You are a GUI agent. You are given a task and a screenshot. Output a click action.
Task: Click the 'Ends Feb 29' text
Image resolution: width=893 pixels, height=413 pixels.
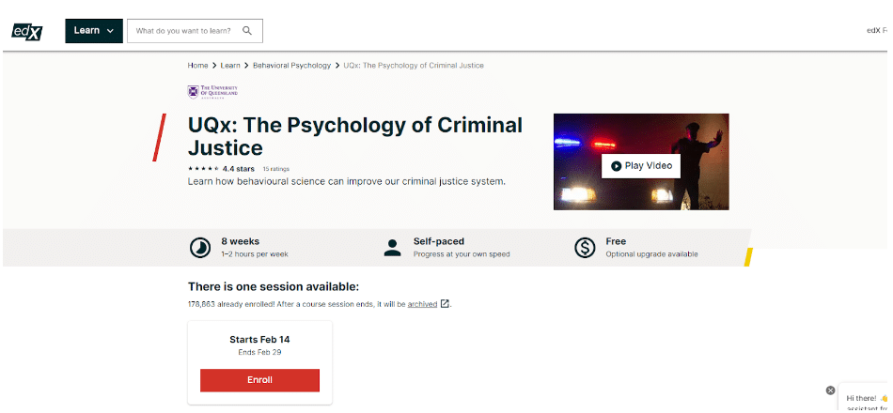[259, 352]
